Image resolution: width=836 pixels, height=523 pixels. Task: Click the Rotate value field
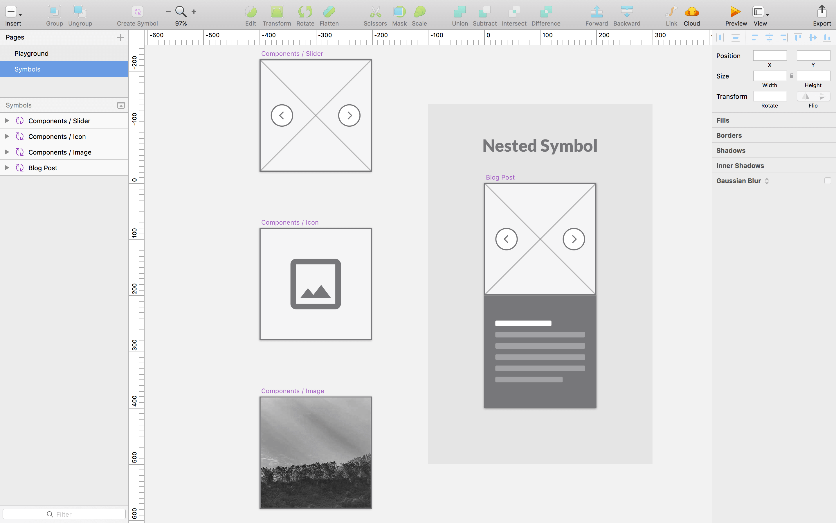pos(770,96)
